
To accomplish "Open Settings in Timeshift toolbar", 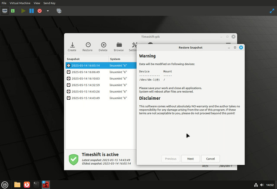I will click(133, 47).
